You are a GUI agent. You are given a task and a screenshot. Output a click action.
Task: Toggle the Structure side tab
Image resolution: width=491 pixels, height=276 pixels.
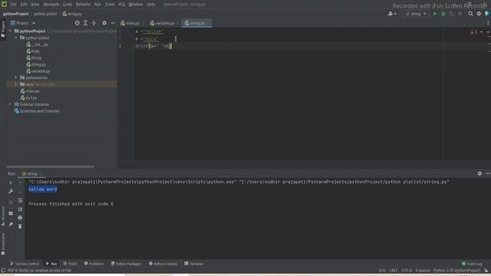[x=3, y=216]
